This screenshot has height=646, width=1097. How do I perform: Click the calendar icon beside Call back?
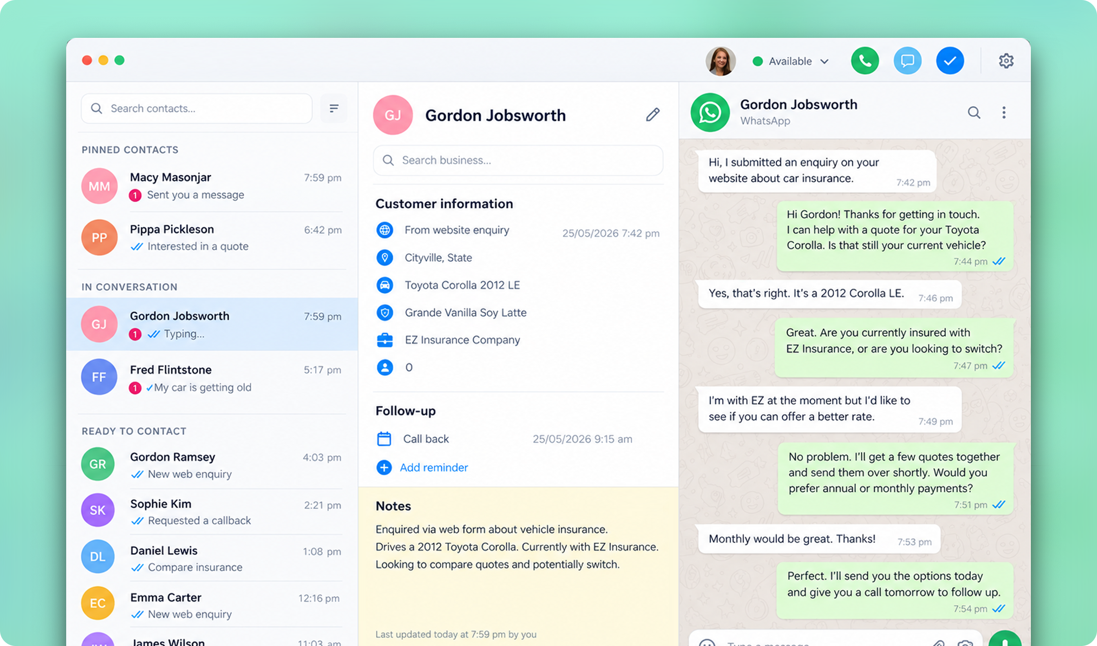(384, 439)
